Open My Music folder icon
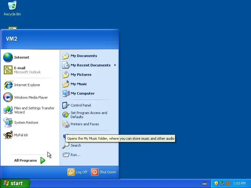Screen dimensions: 251x188 pos(66,84)
